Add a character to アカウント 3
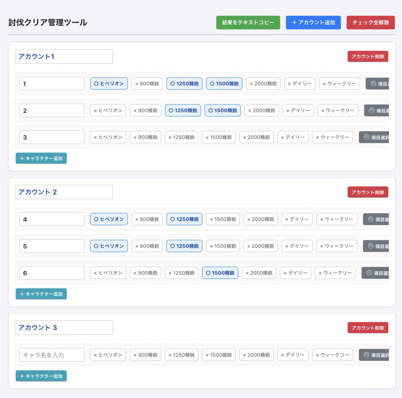The height and width of the screenshot is (398, 402). tap(41, 376)
